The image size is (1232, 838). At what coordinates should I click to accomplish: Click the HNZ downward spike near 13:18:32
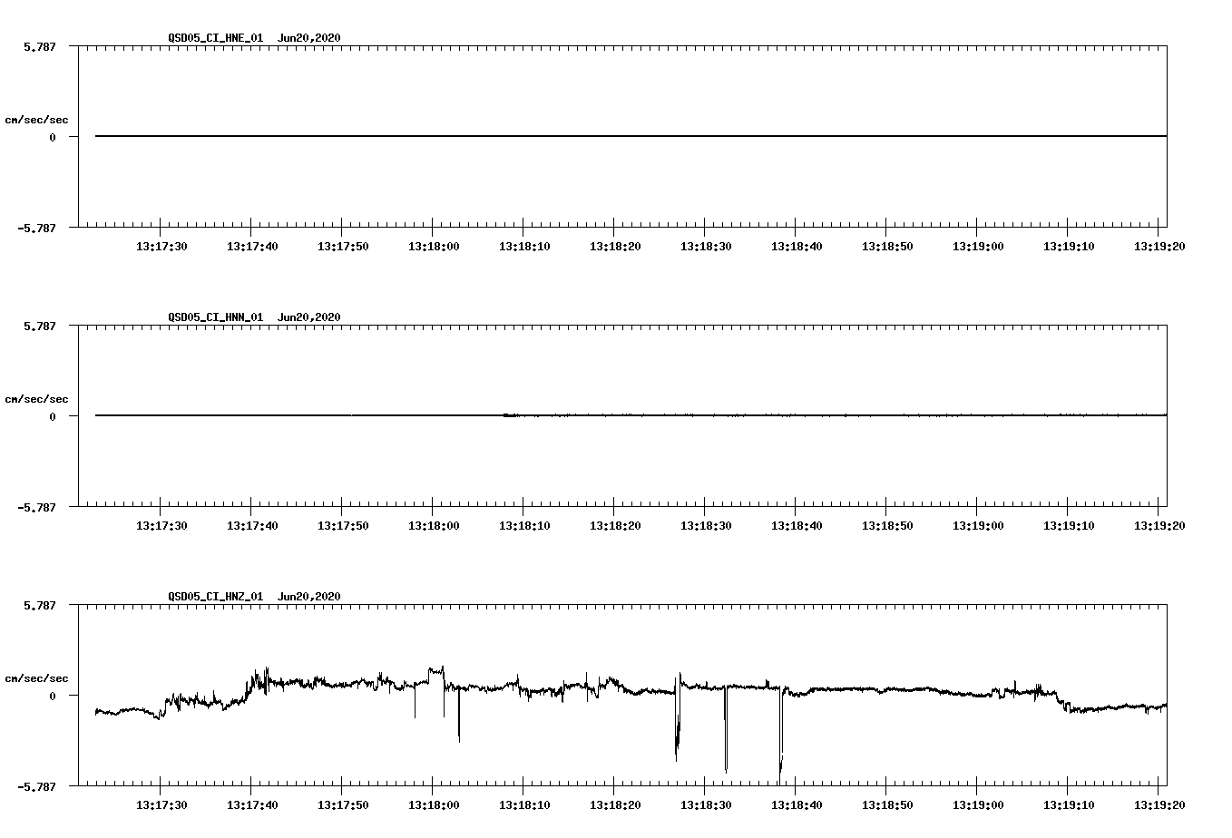(x=726, y=730)
